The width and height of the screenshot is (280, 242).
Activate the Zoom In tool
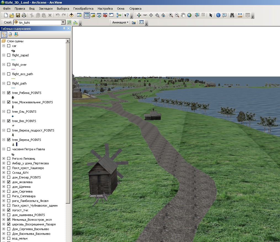171,15
